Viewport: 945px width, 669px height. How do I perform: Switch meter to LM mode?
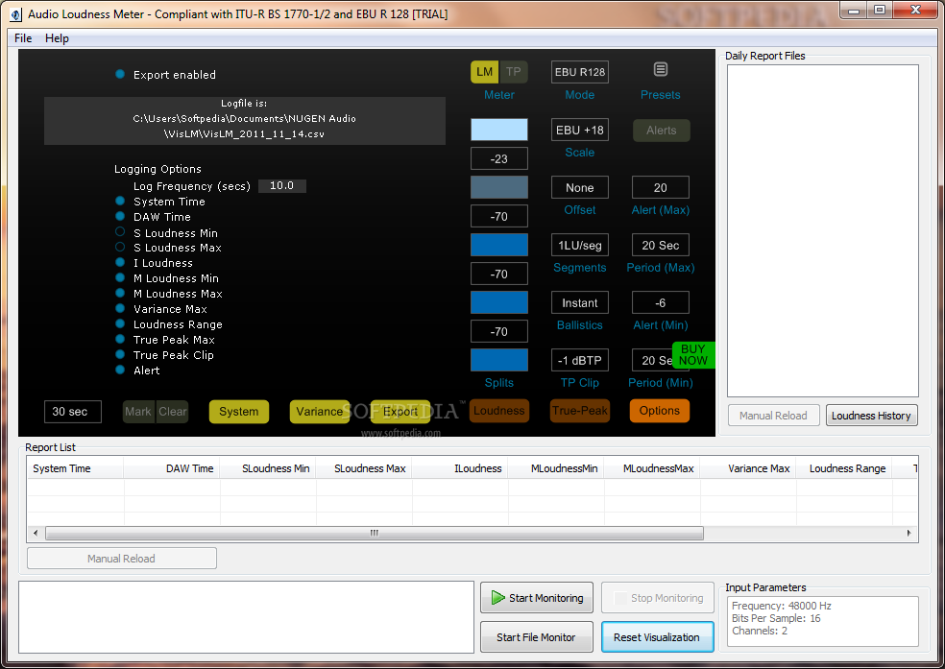pyautogui.click(x=485, y=72)
